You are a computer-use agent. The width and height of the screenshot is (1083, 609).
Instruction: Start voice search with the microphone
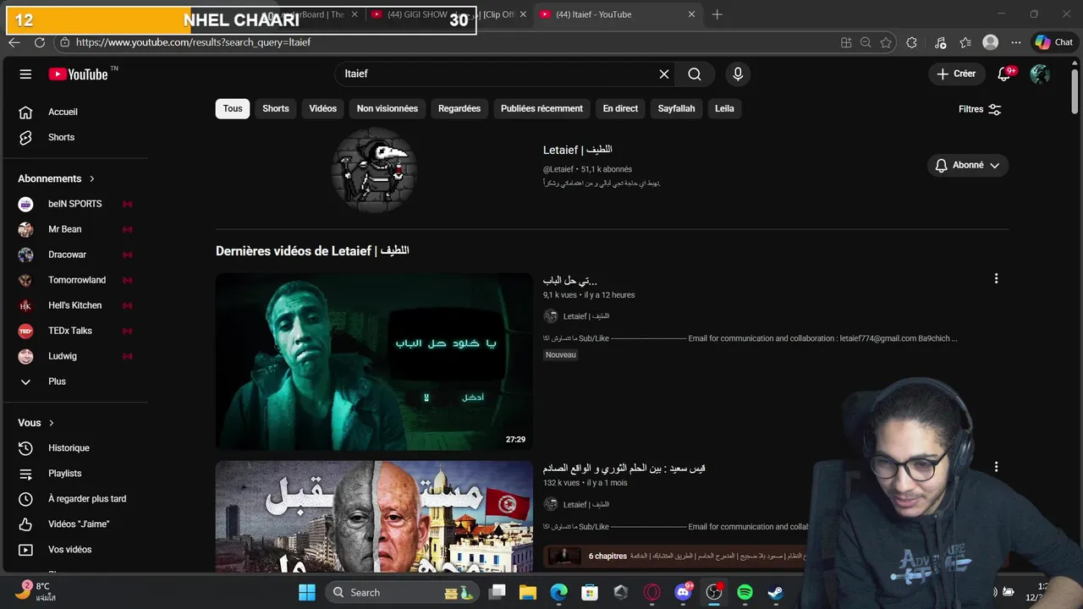[x=738, y=74]
